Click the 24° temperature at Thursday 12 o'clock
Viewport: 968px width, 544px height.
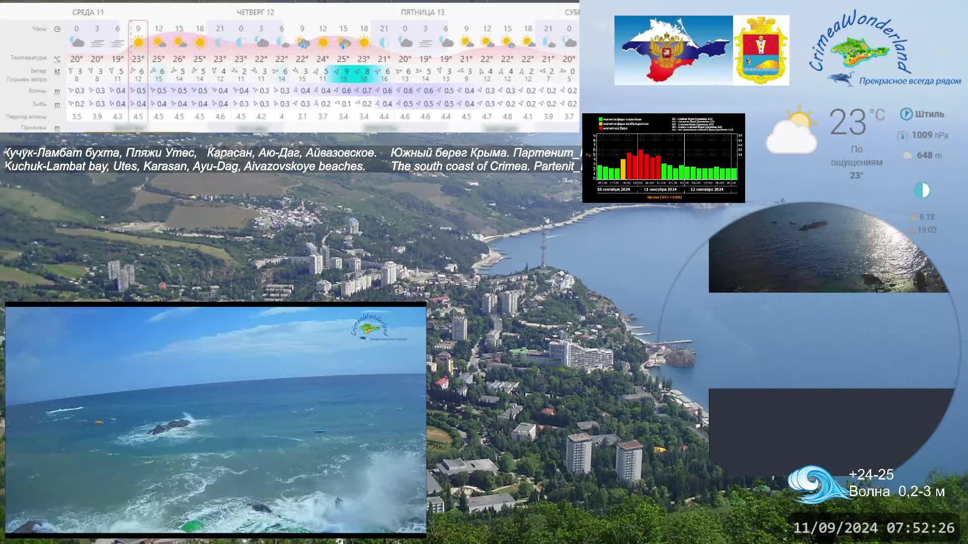(x=323, y=59)
